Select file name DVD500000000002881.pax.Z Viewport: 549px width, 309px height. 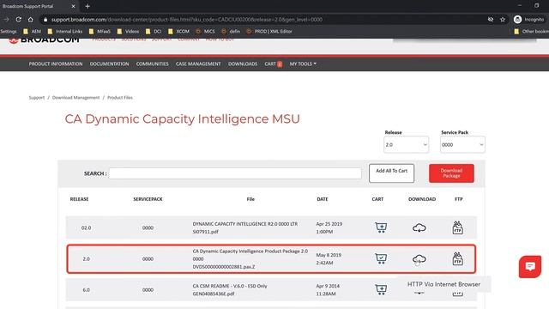click(224, 267)
